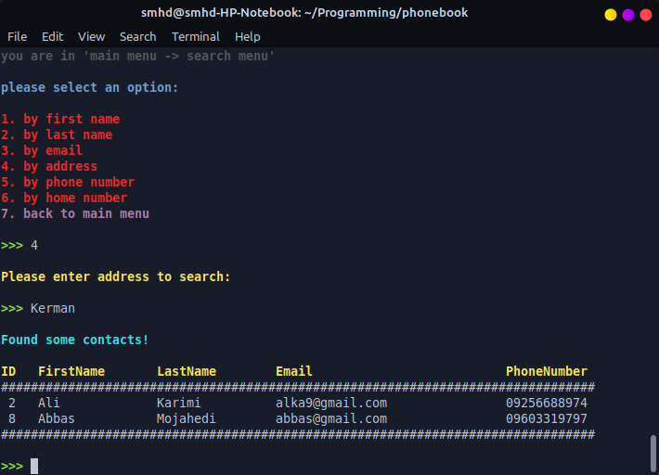Open the Help menu
Image resolution: width=659 pixels, height=475 pixels.
pos(248,37)
